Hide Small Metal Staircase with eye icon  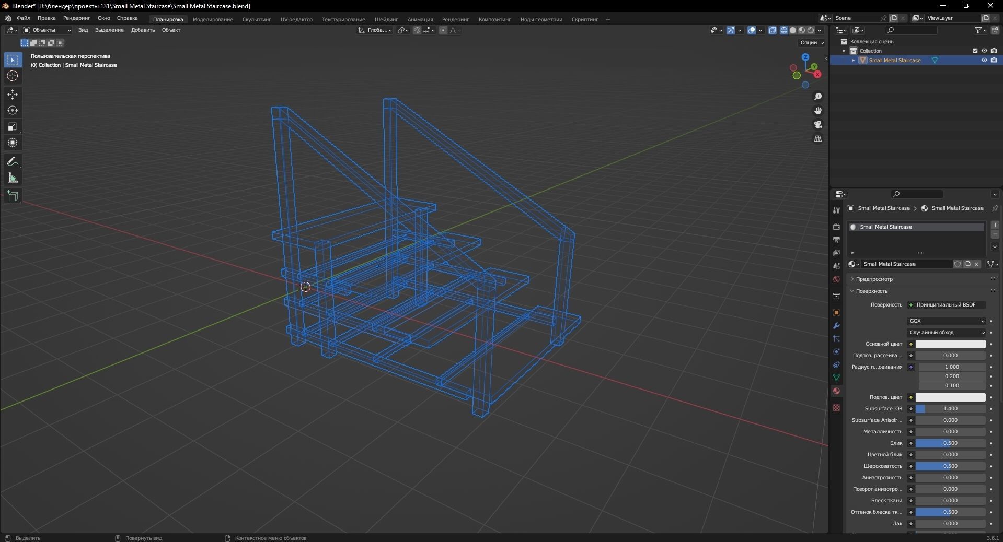pos(984,60)
